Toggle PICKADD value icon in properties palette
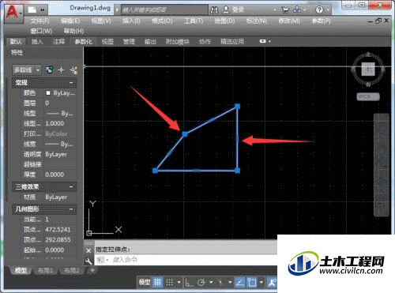395x293 pixels. tap(50, 69)
